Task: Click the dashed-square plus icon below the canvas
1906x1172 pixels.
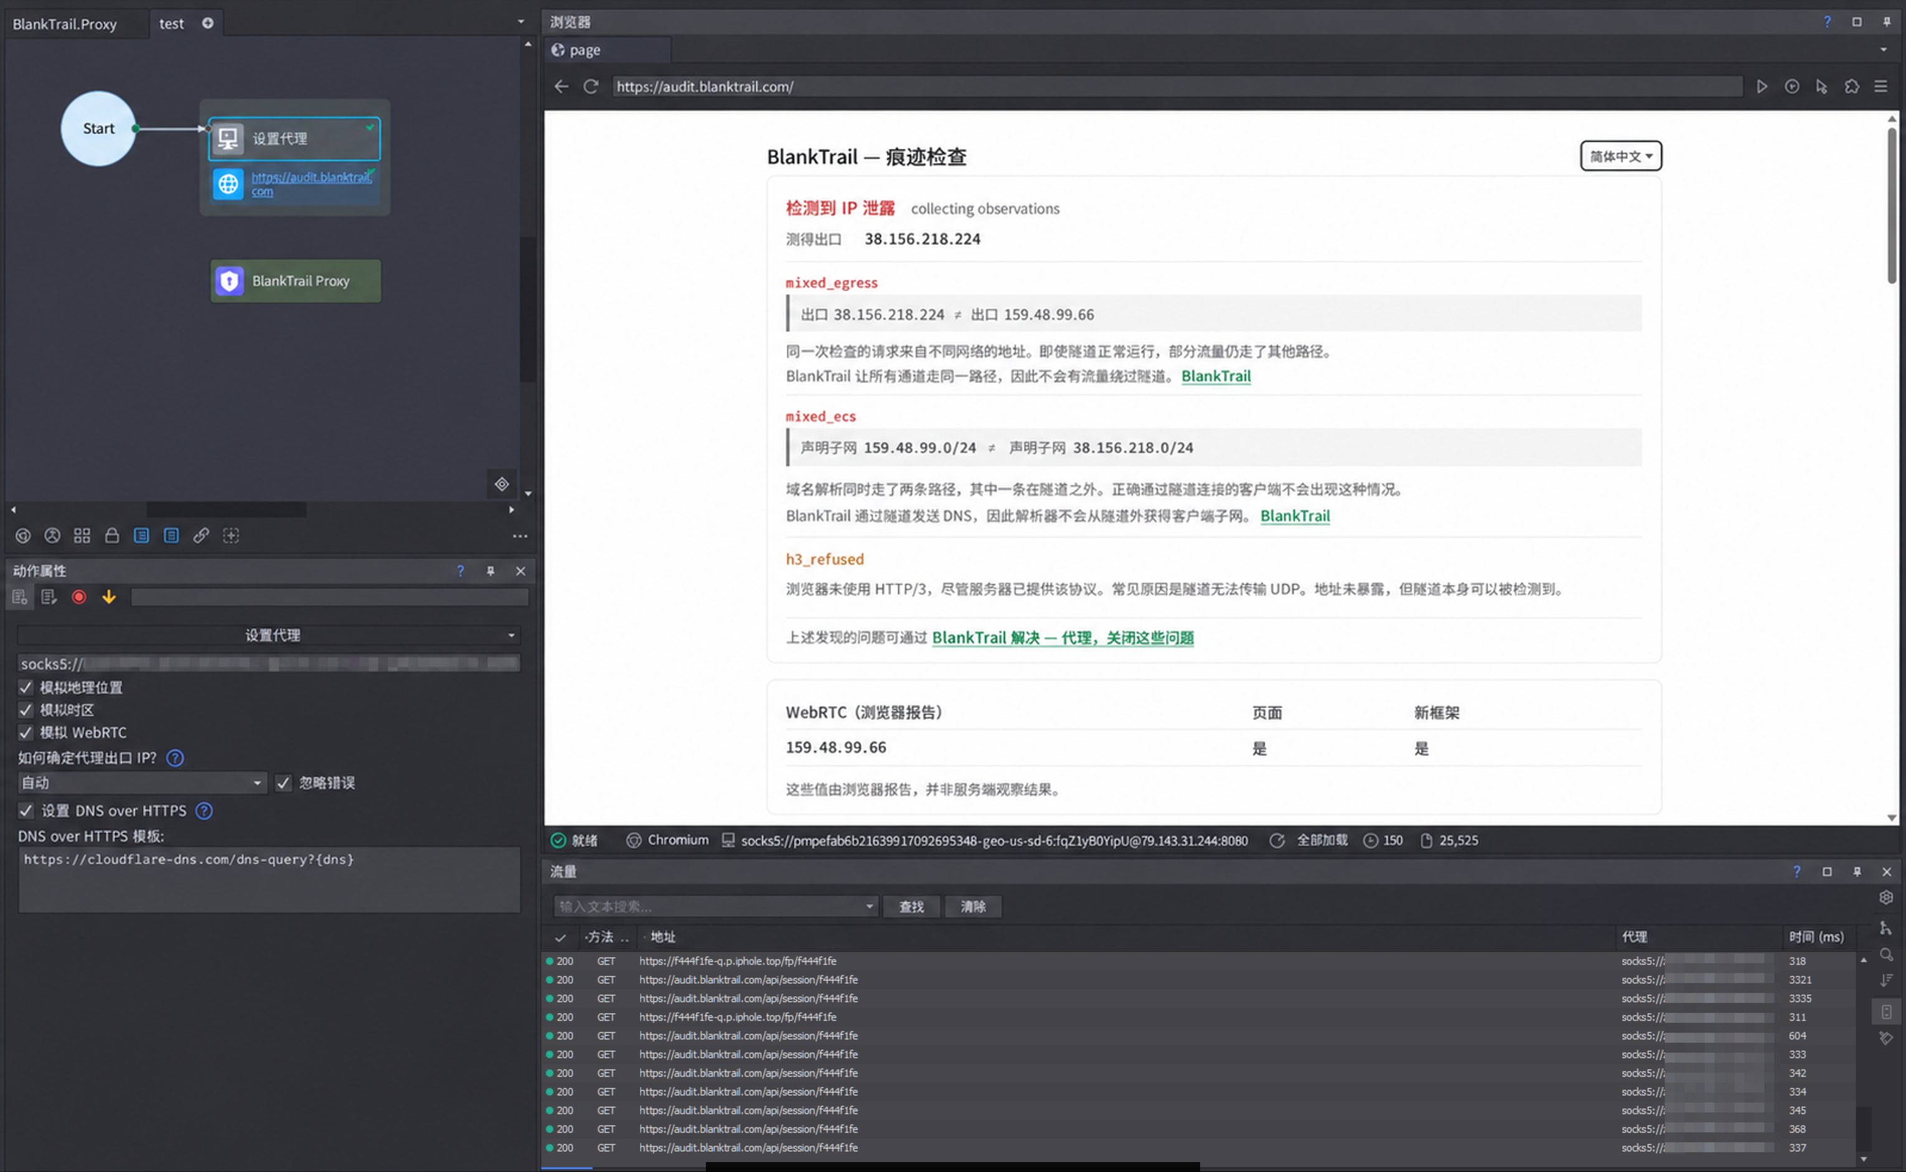Action: point(231,536)
